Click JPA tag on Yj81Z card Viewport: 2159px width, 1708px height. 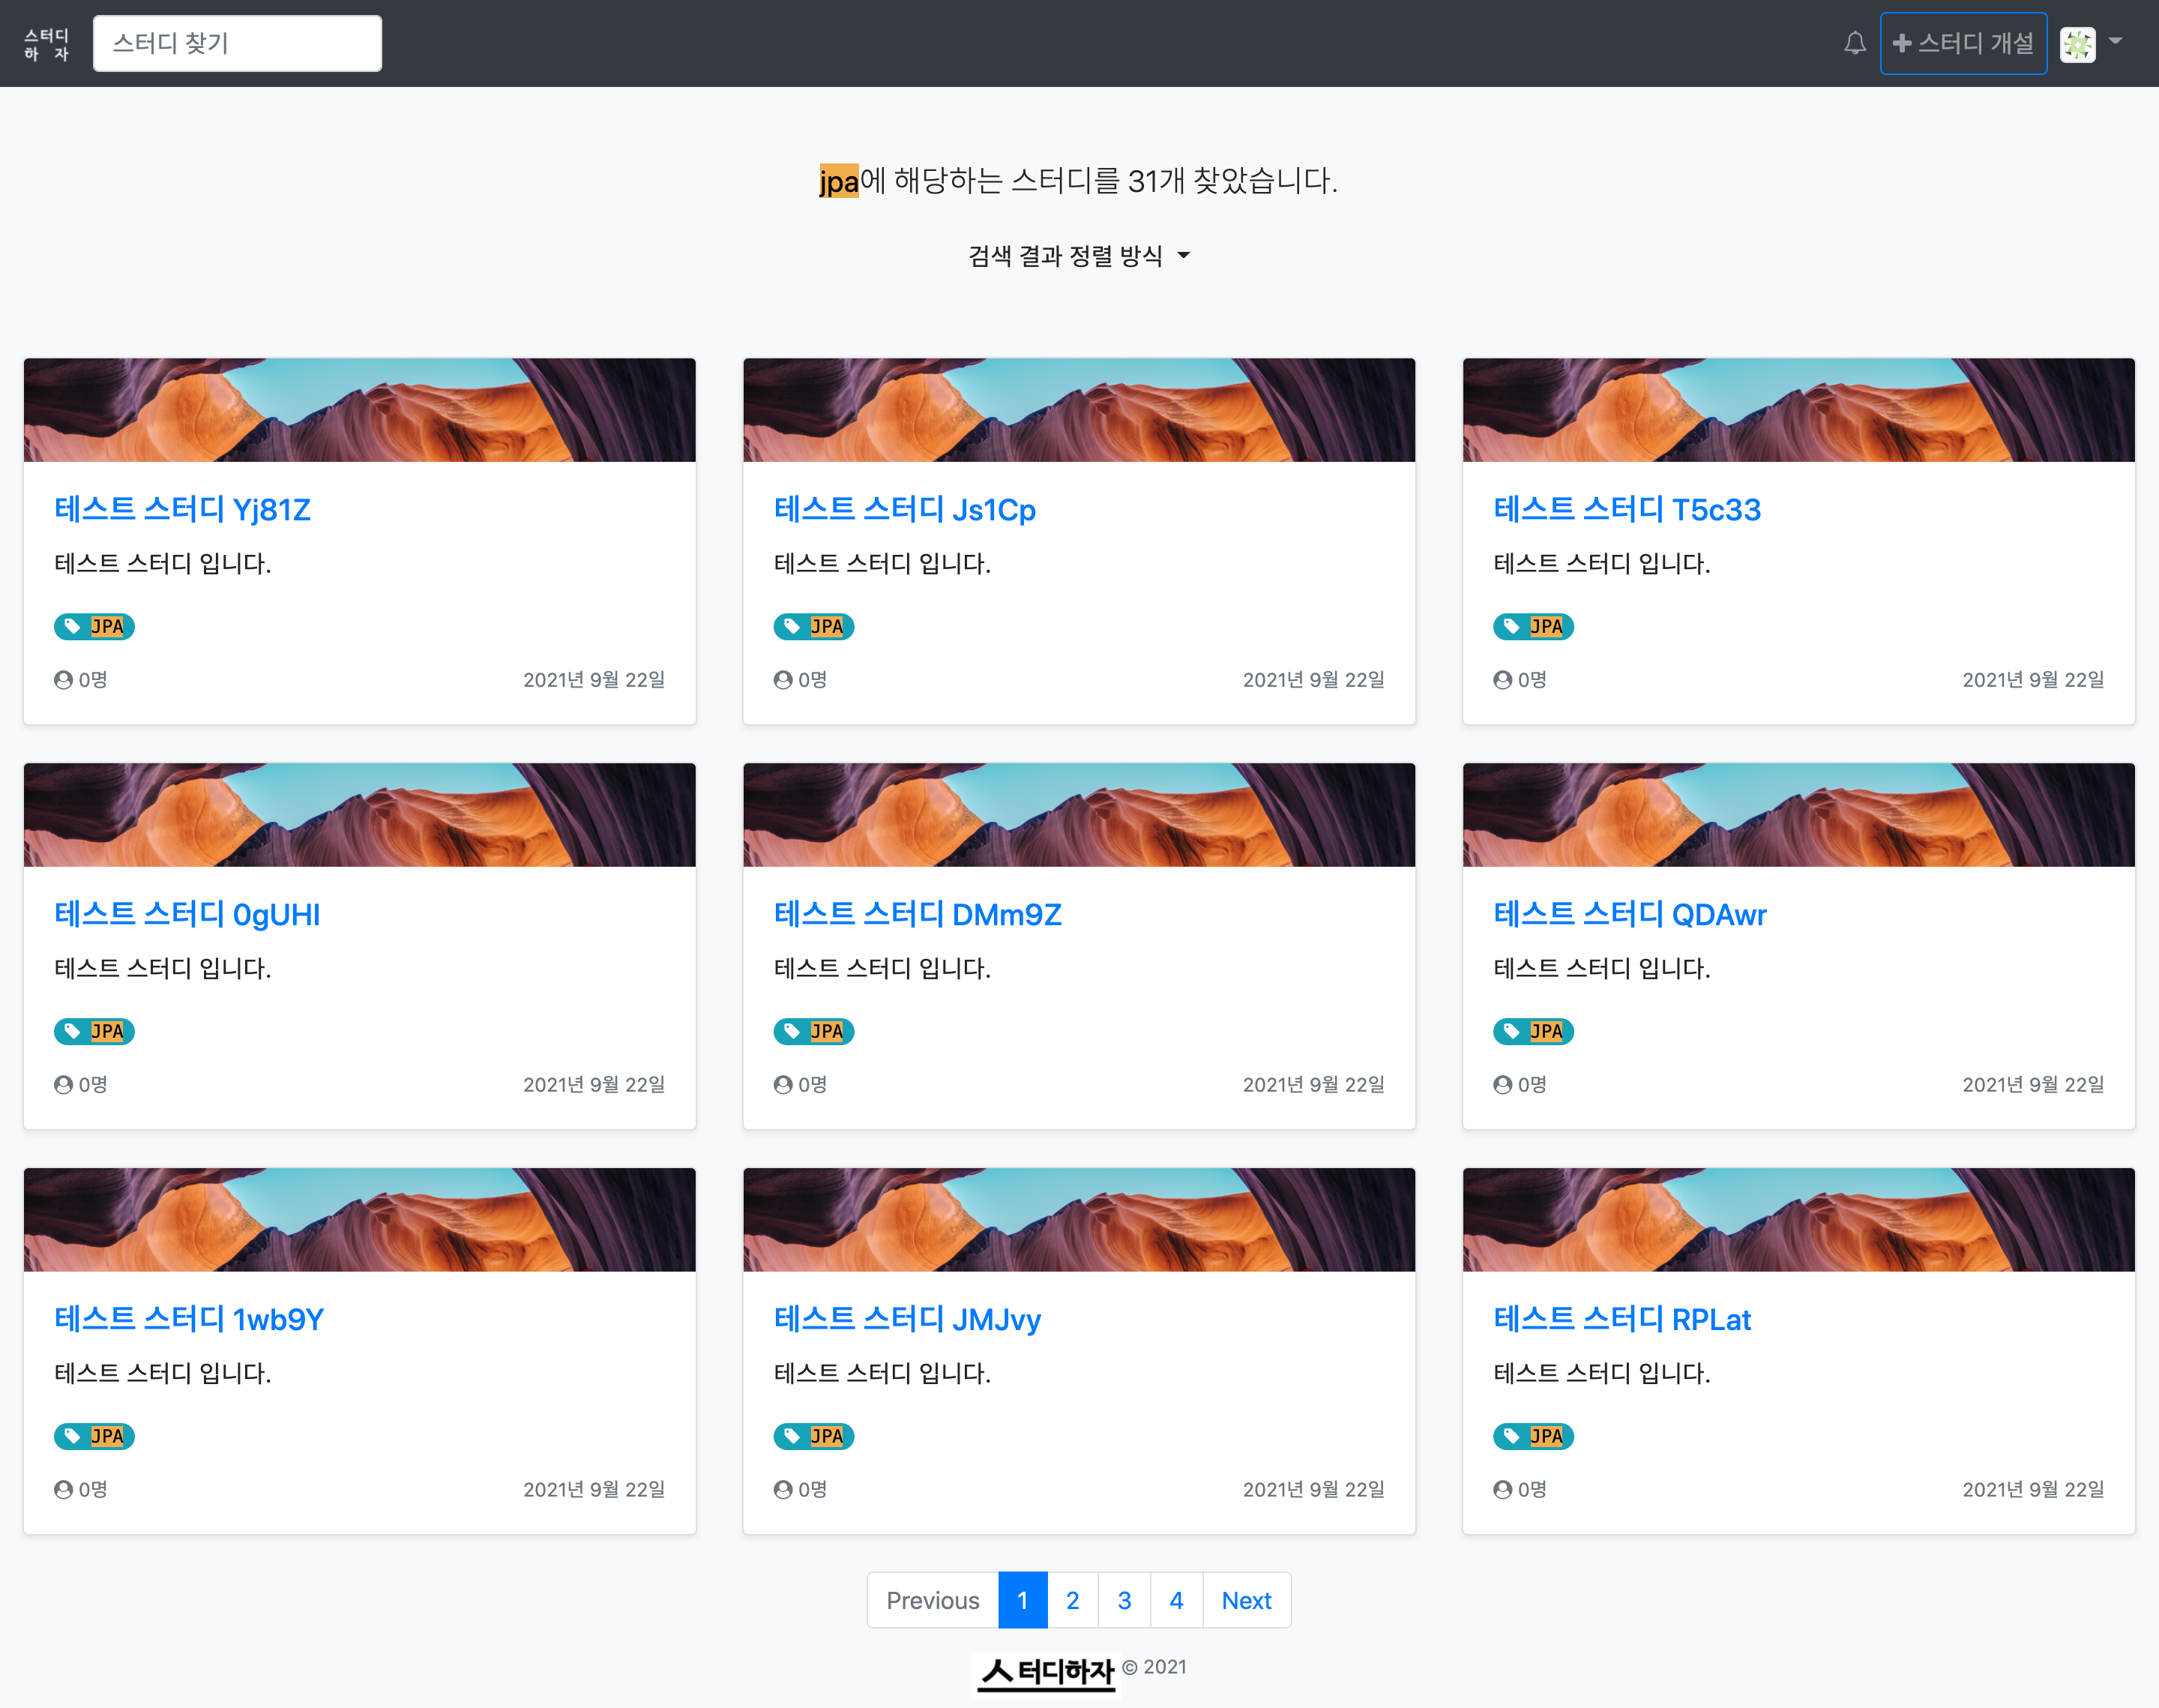point(94,626)
